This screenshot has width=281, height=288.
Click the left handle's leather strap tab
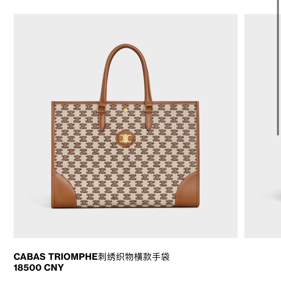click(102, 120)
